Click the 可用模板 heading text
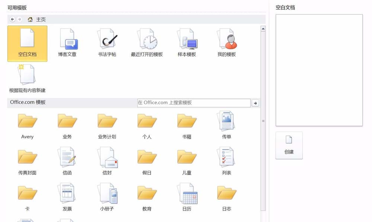The width and height of the screenshot is (372, 222). click(17, 8)
